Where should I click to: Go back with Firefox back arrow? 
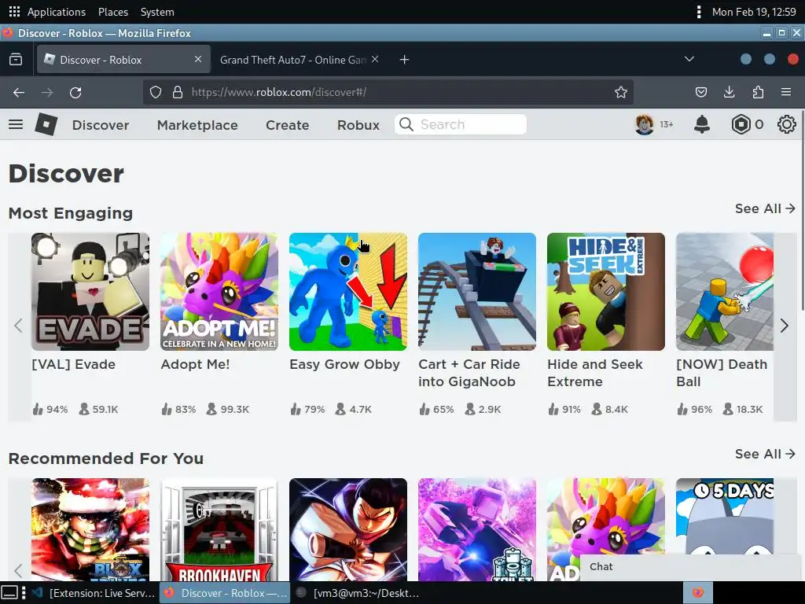click(19, 93)
